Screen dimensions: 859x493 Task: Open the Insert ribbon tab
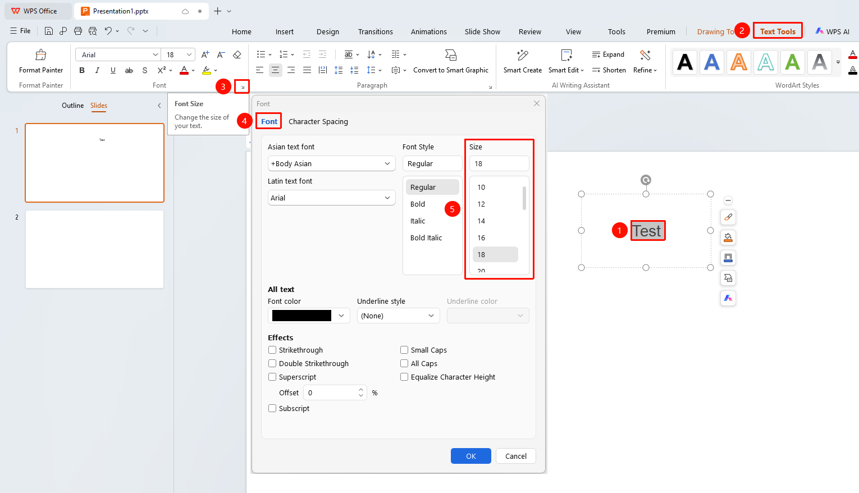285,31
